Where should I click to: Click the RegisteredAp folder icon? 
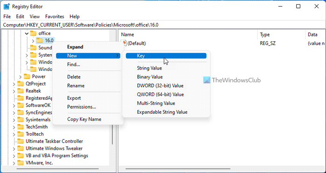20,98
